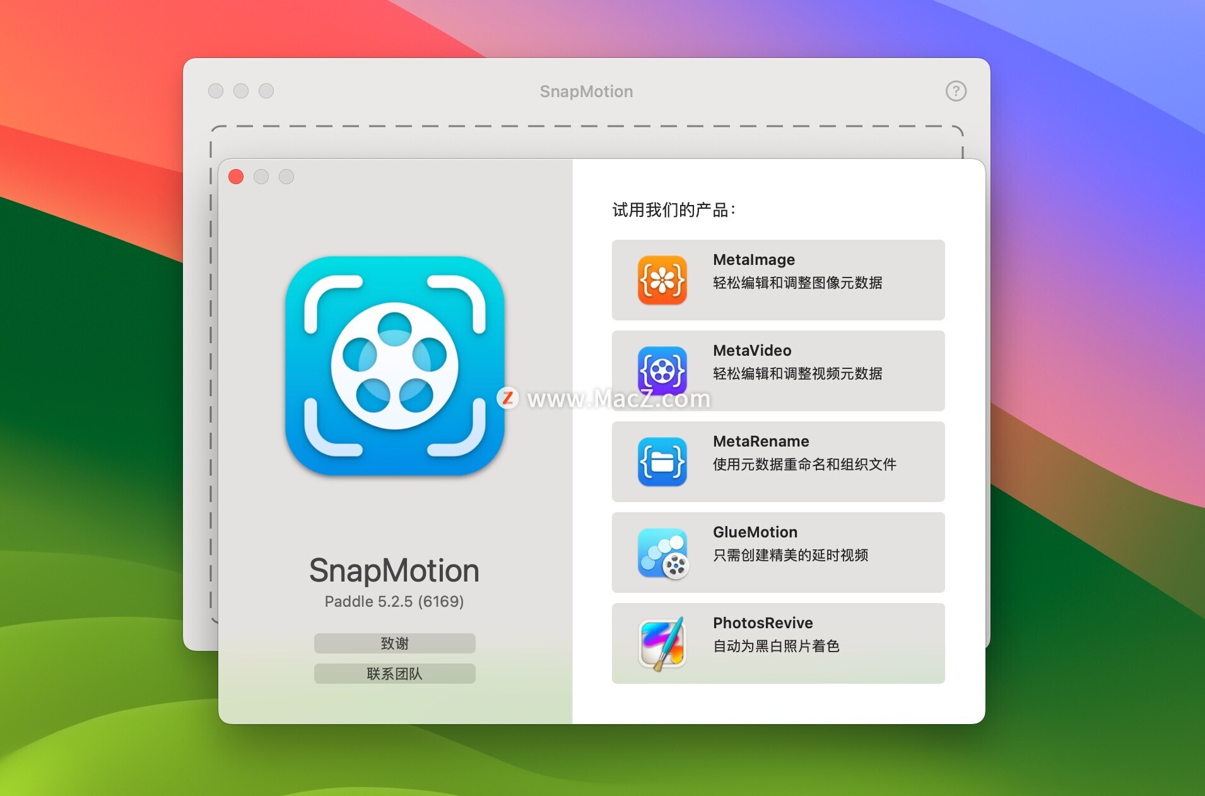Screen dimensions: 1205x796
Task: Click the 联系团队 contact team button
Action: click(394, 674)
